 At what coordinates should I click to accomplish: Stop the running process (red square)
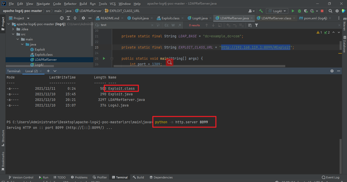tap(322, 11)
